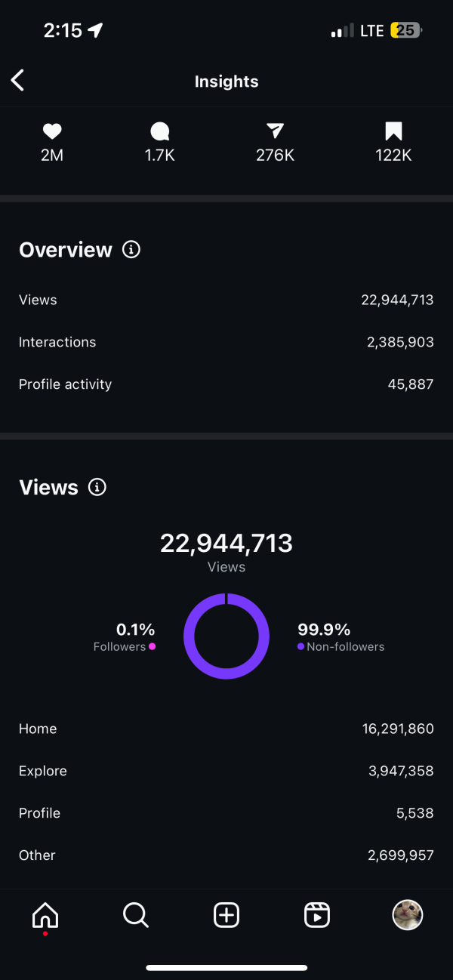The height and width of the screenshot is (980, 453).
Task: Tap the comments bubble icon
Action: pyautogui.click(x=159, y=132)
